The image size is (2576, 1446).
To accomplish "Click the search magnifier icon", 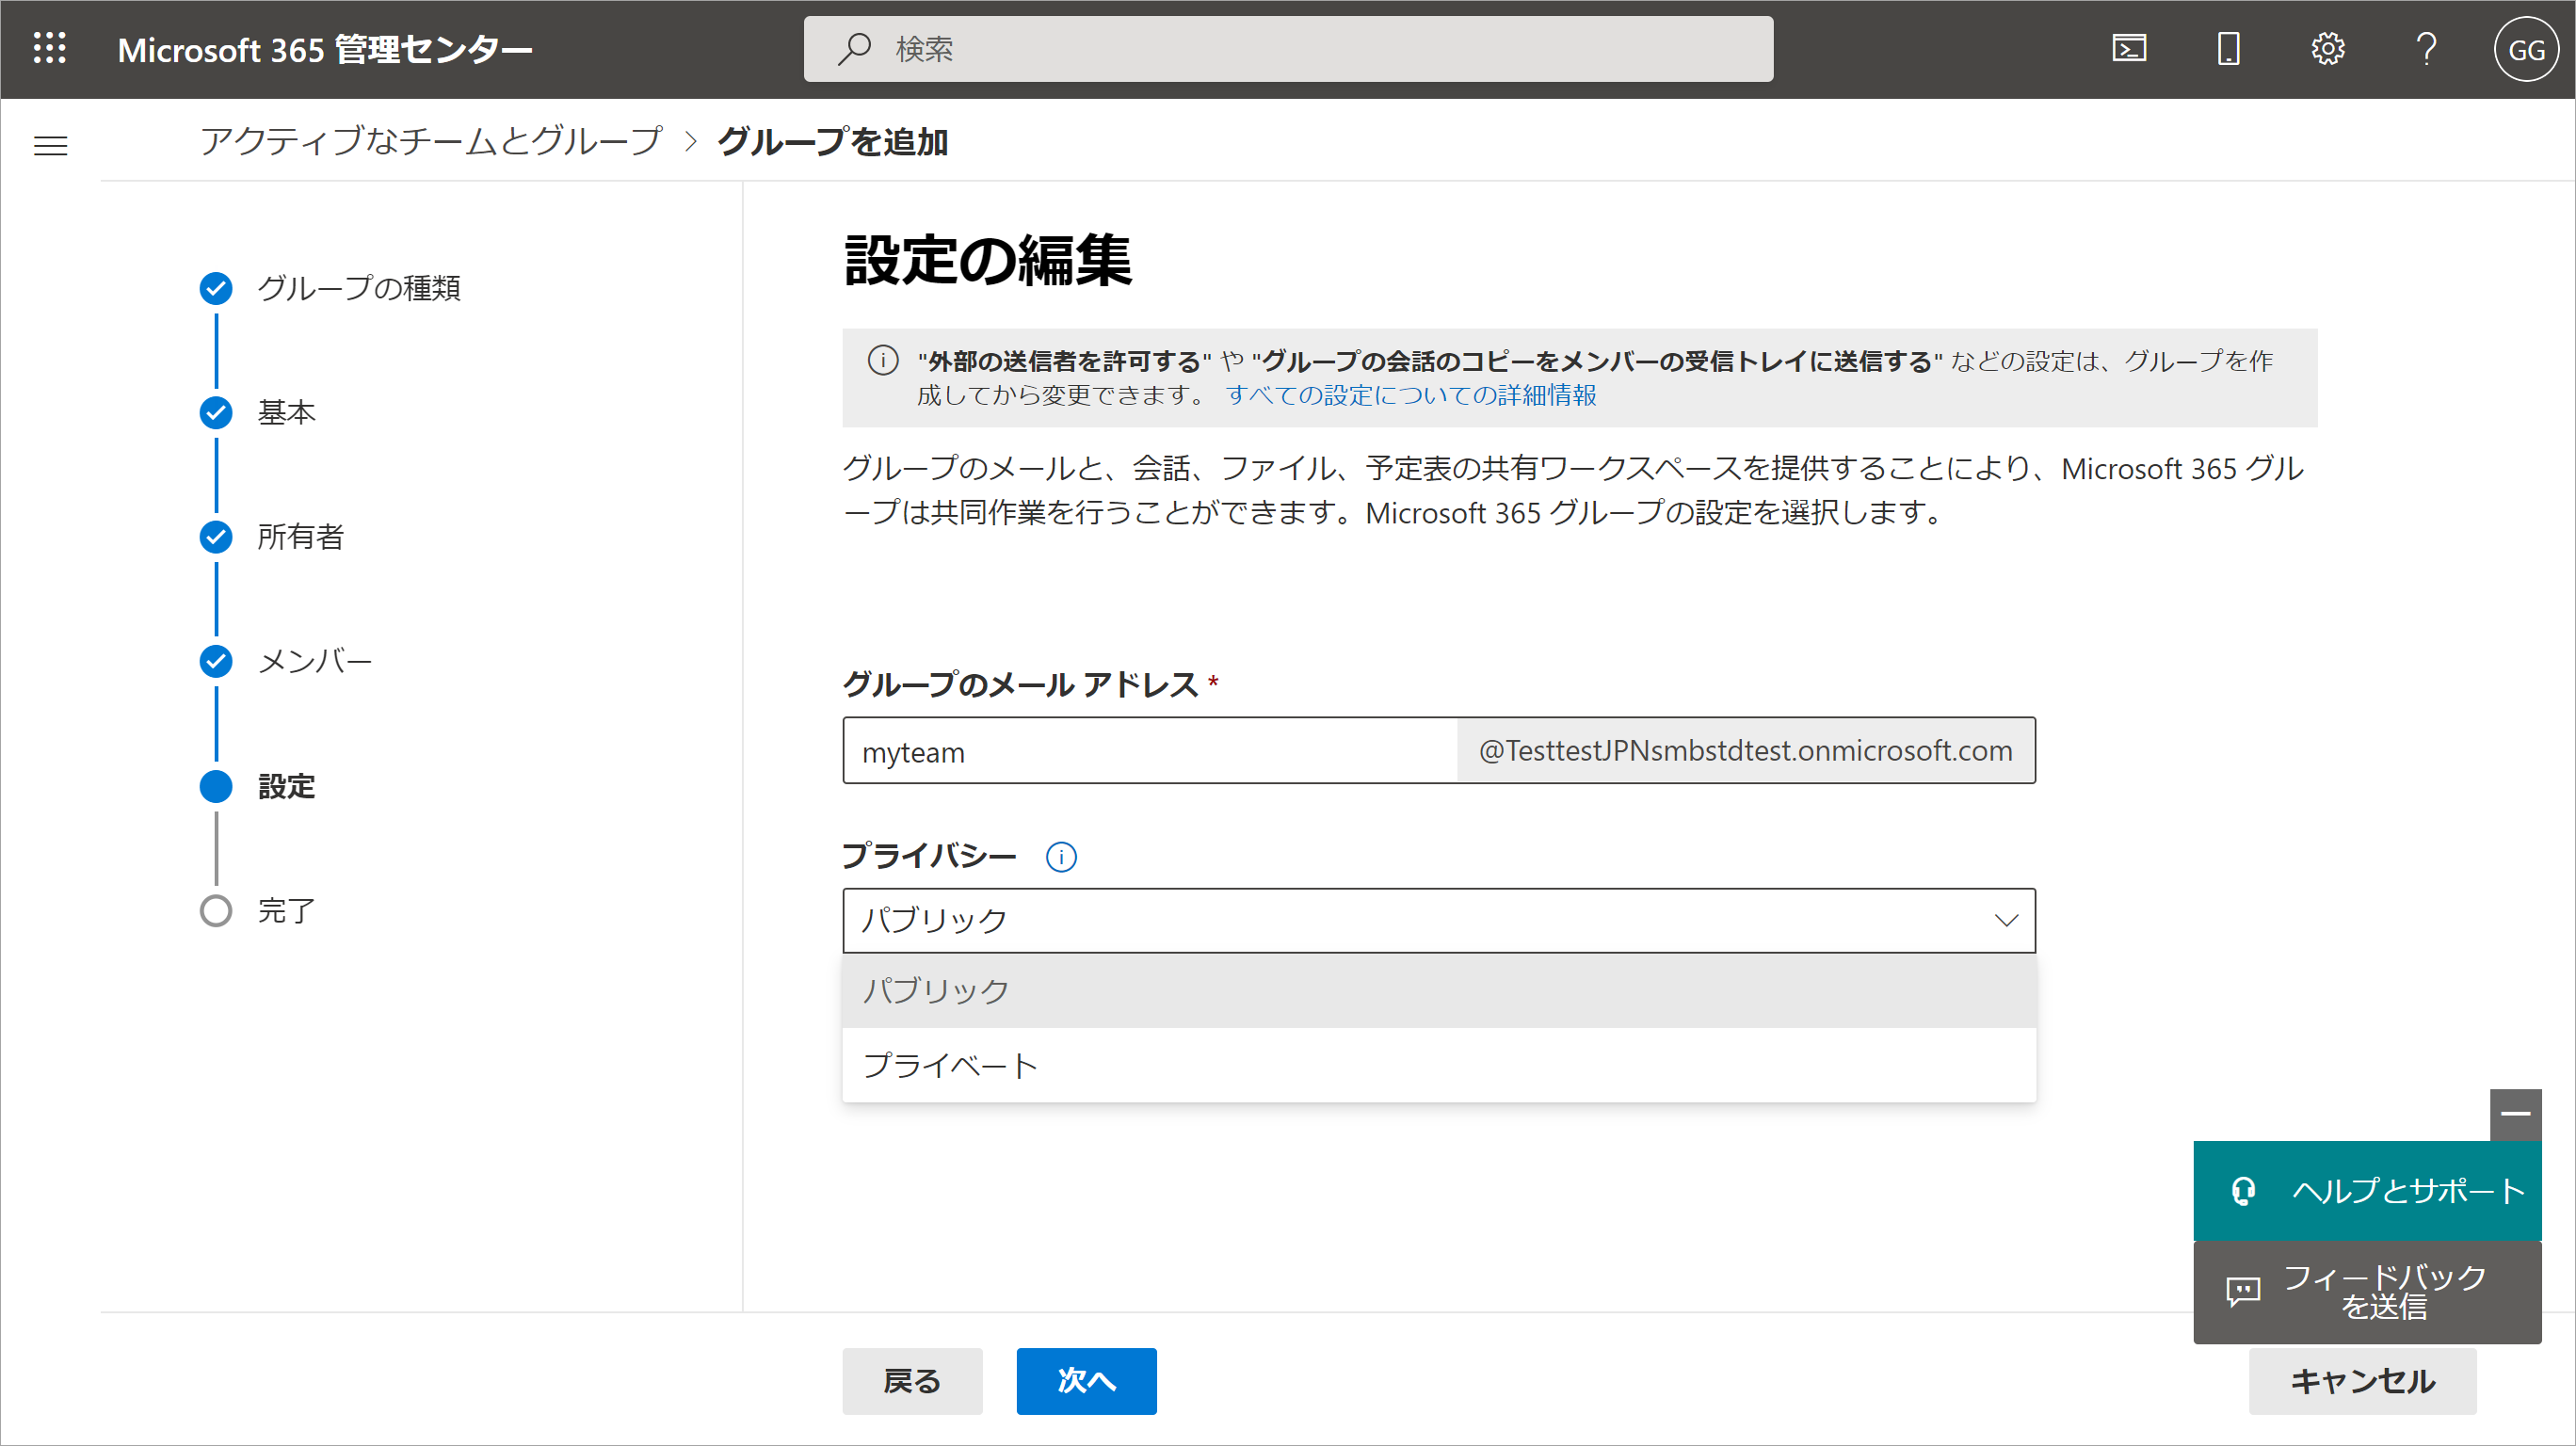I will pos(854,48).
